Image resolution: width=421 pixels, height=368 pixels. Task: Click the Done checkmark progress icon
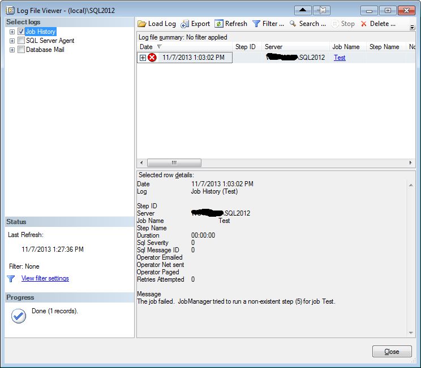tap(19, 316)
